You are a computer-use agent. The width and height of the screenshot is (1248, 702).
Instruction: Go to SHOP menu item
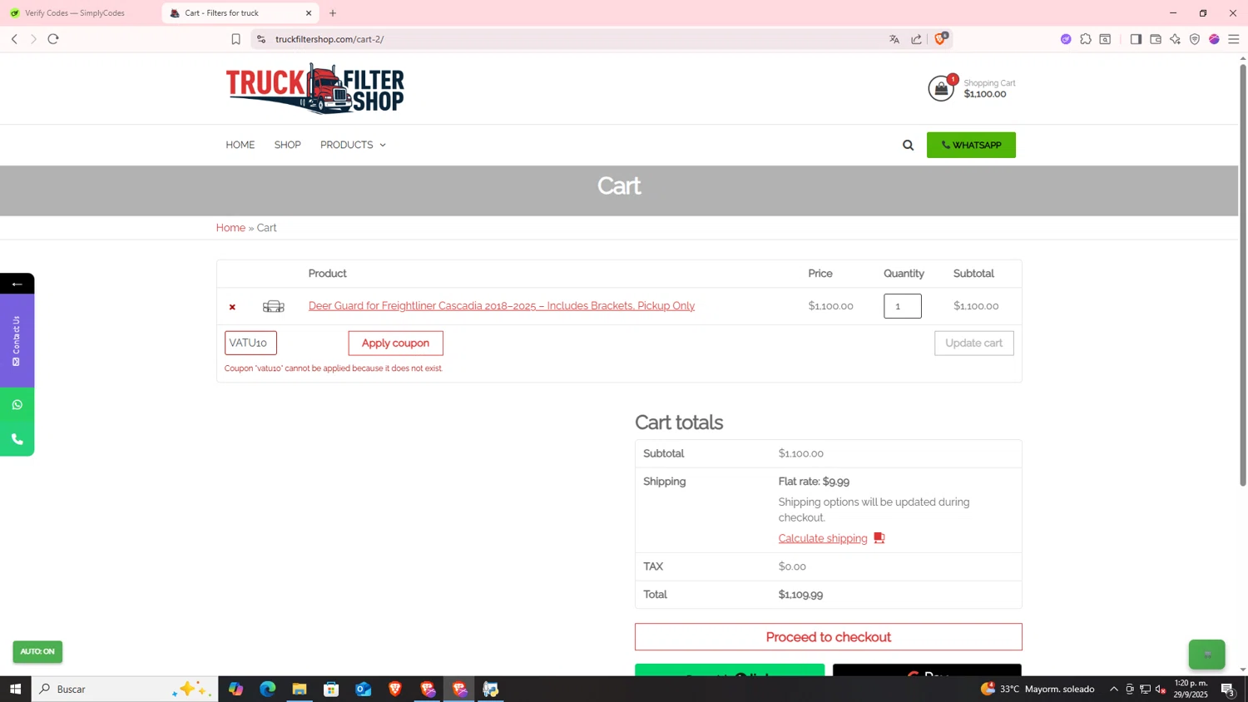pos(288,145)
